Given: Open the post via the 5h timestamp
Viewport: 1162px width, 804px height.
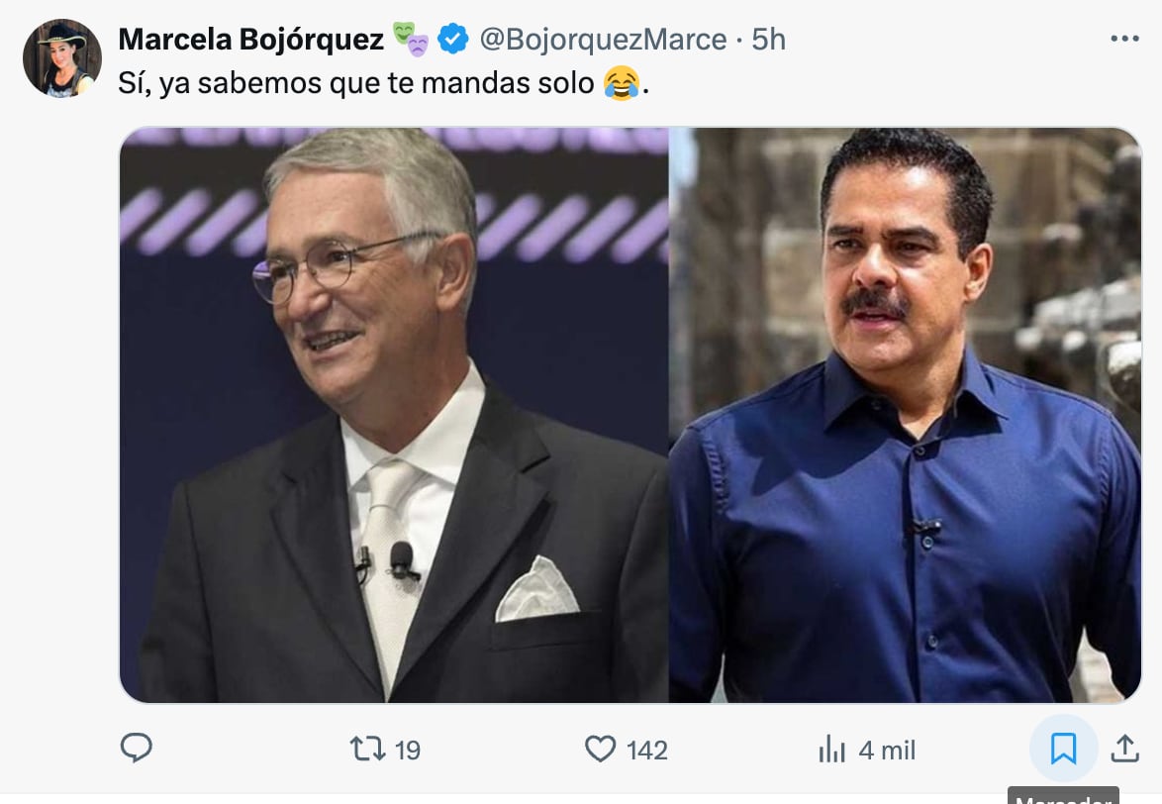Looking at the screenshot, I should point(769,39).
